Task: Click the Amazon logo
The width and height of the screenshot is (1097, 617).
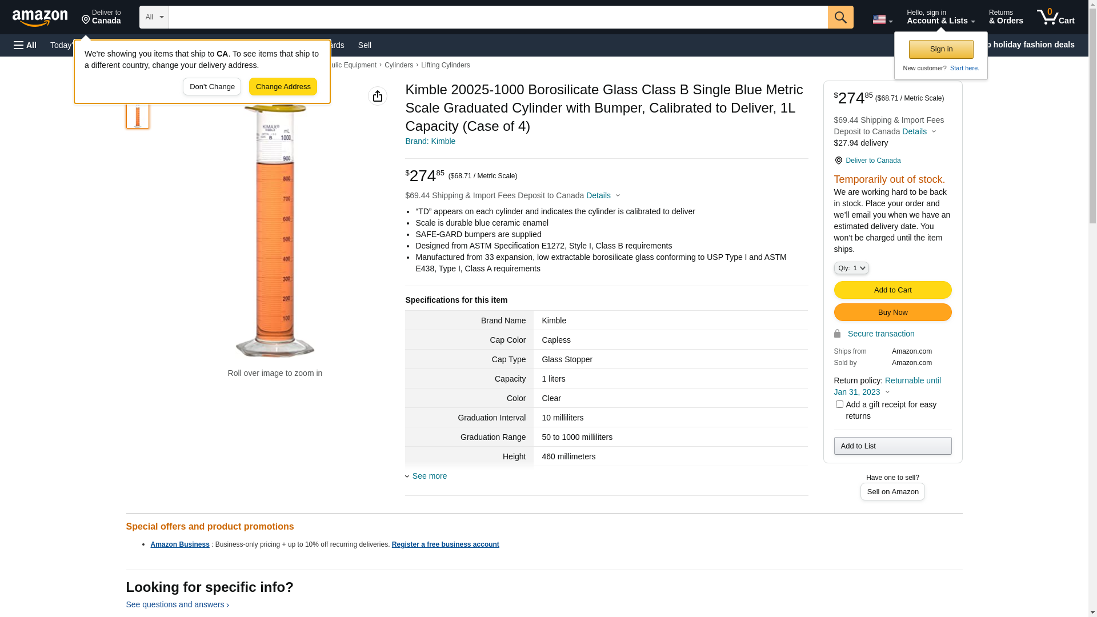Action: pyautogui.click(x=40, y=18)
